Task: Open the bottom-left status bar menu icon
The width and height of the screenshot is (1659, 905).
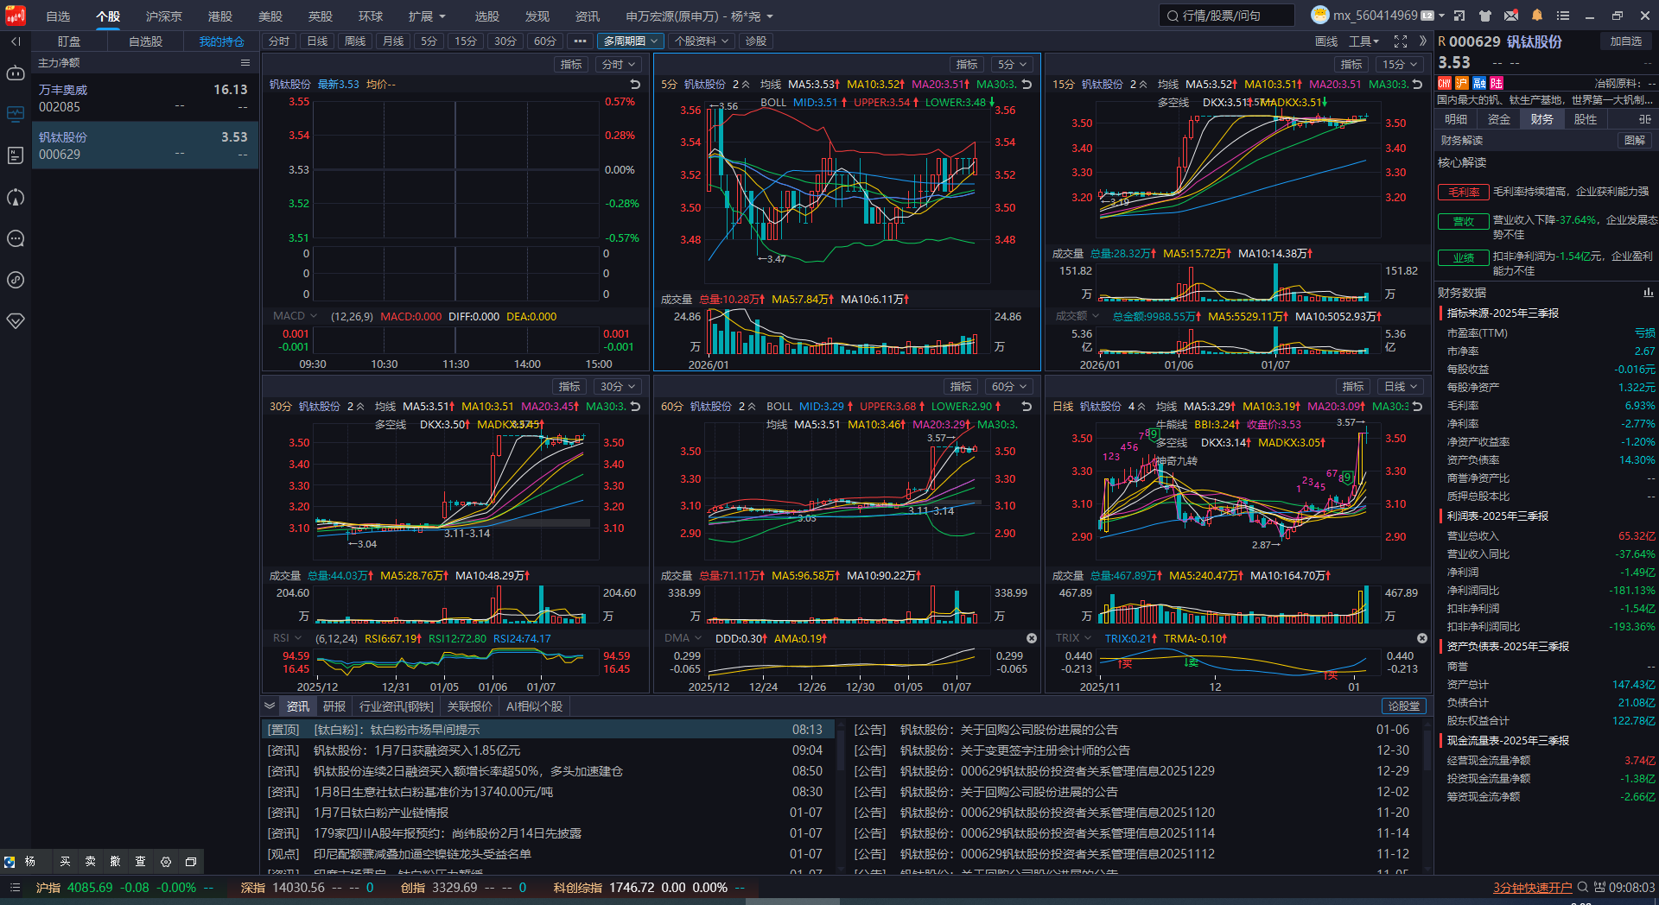Action: (15, 888)
